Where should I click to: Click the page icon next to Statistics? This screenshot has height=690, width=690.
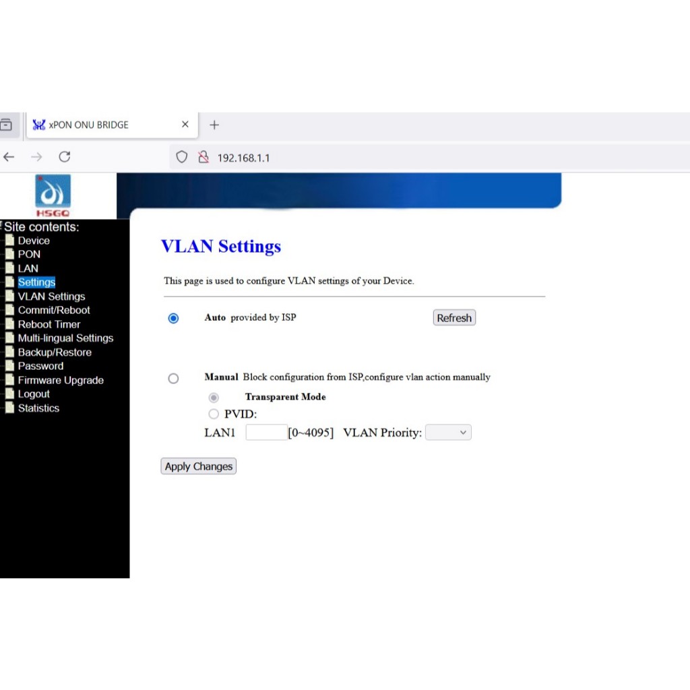(x=9, y=408)
